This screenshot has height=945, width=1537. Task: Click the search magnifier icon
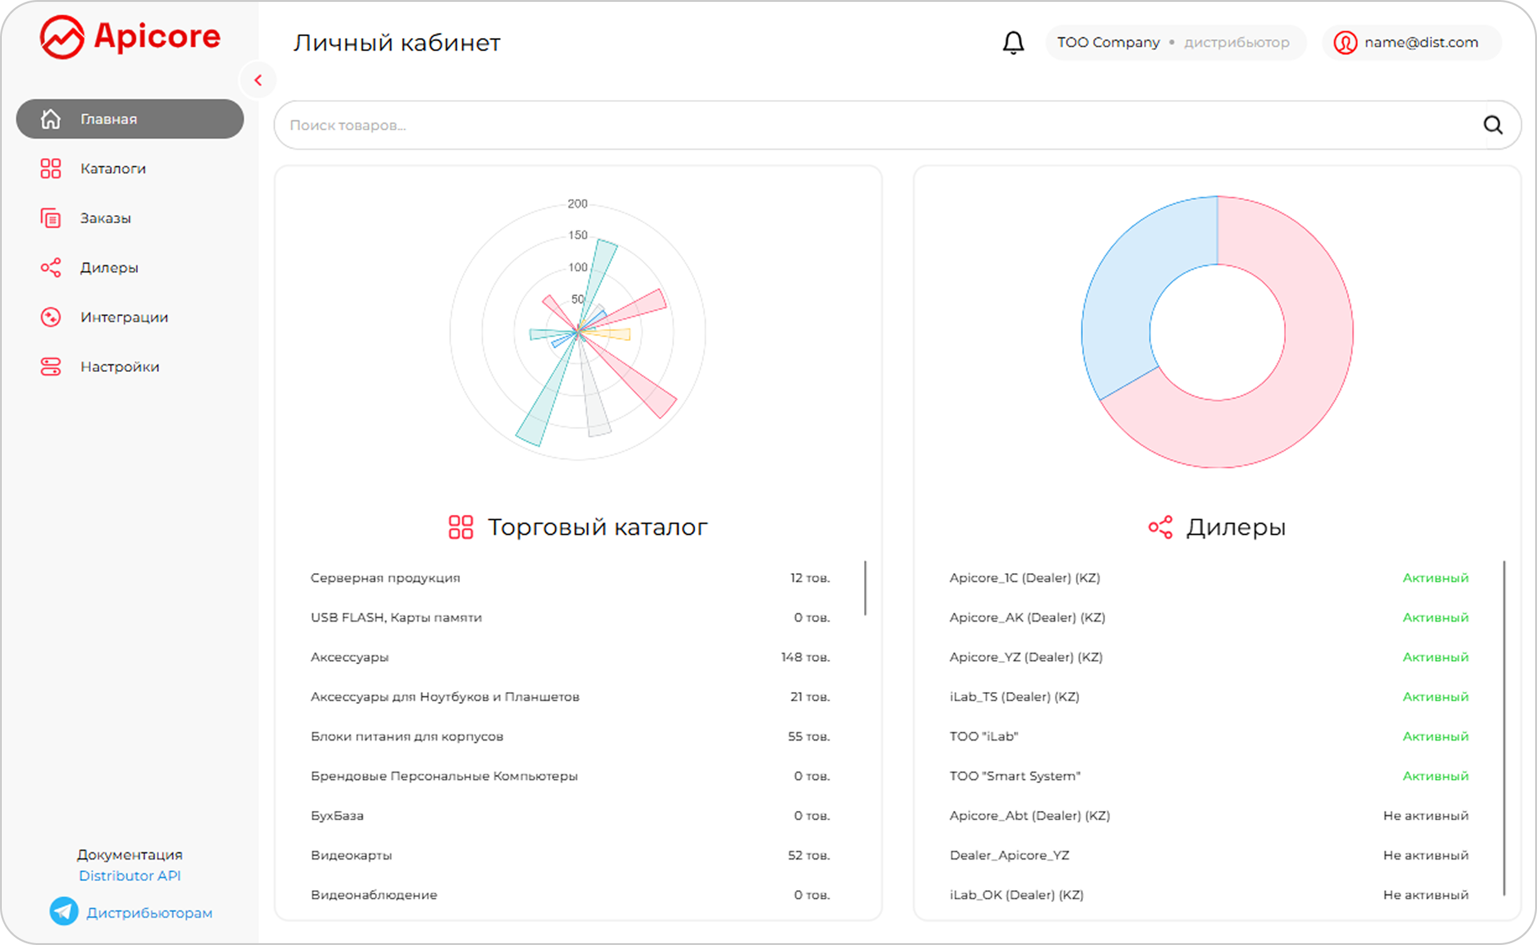(1493, 125)
